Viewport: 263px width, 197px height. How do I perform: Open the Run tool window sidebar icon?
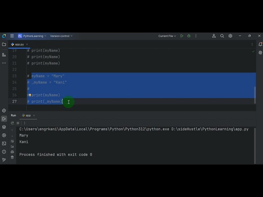[4, 119]
